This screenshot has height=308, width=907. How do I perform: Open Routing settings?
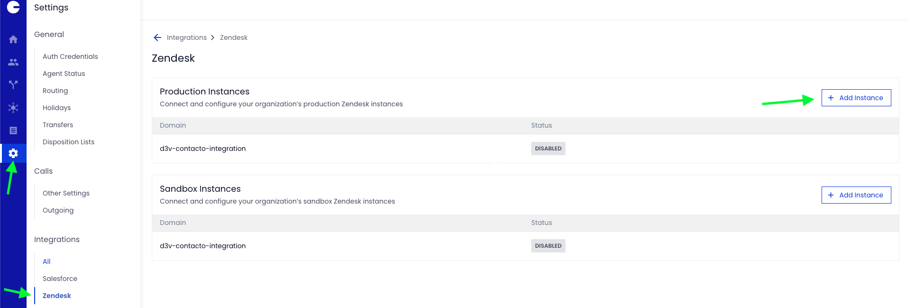56,91
